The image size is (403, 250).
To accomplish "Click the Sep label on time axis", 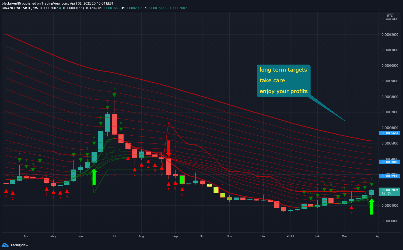I will point(175,236).
